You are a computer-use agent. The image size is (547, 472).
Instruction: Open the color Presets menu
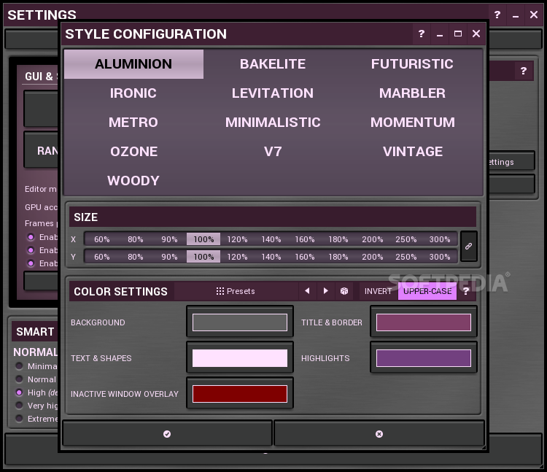coord(236,291)
